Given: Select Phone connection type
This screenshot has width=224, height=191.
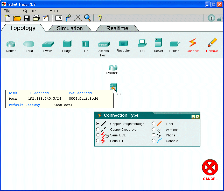Looking at the screenshot, I should pos(153,135).
